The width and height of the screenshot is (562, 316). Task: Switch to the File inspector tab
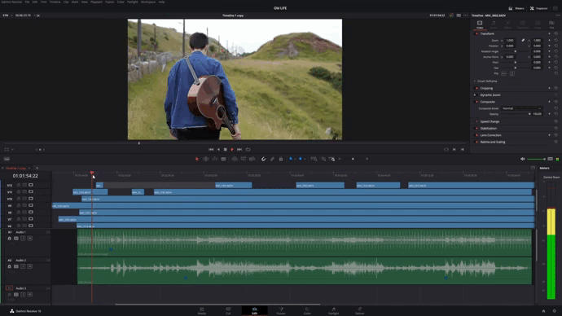click(x=551, y=24)
